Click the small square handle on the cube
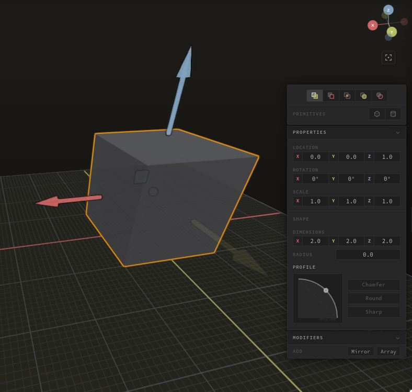Image resolution: width=412 pixels, height=392 pixels. [141, 177]
